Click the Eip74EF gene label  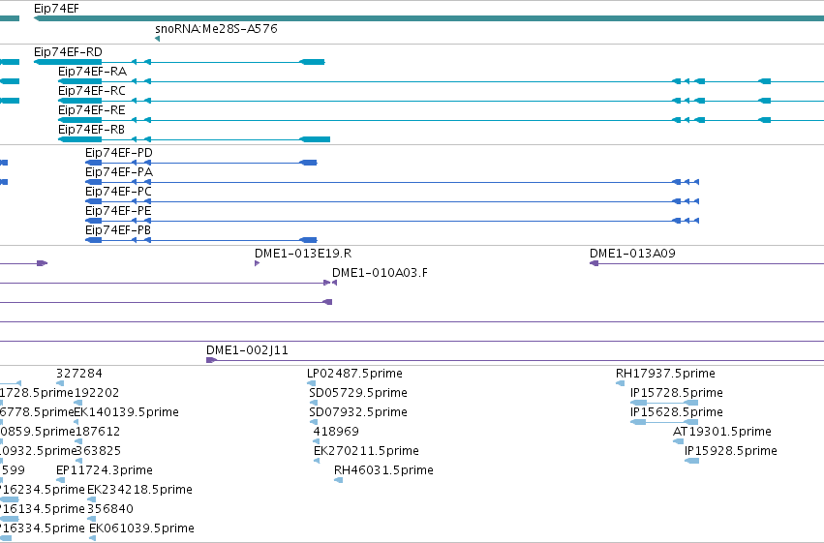56,9
